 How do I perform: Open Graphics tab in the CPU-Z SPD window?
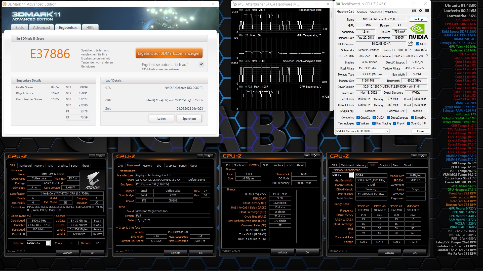point(385,165)
